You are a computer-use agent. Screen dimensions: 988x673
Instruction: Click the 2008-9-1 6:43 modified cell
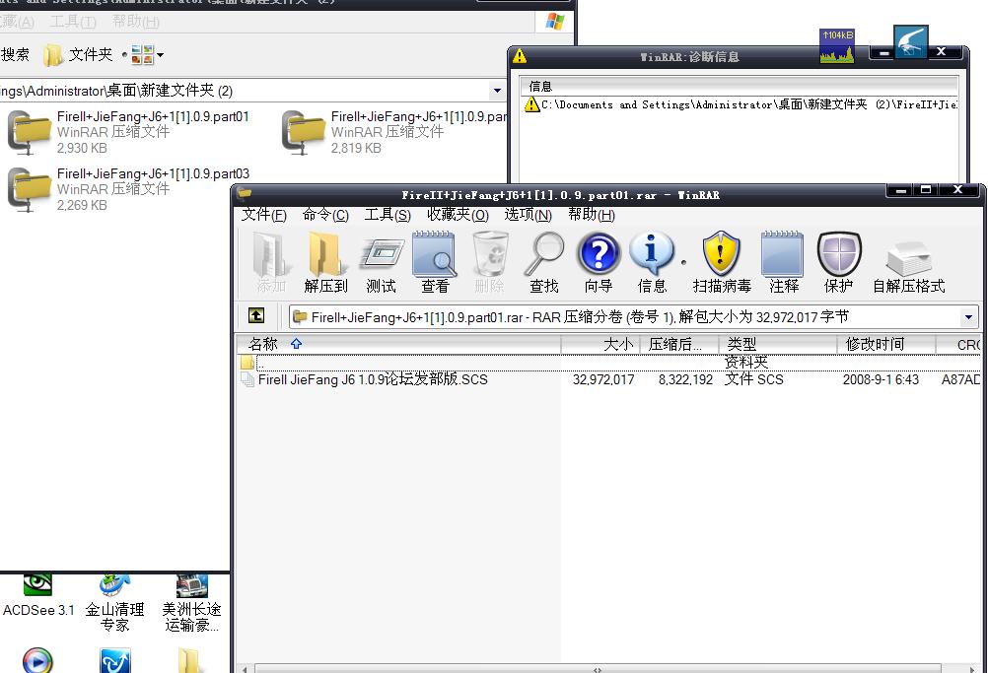click(881, 379)
